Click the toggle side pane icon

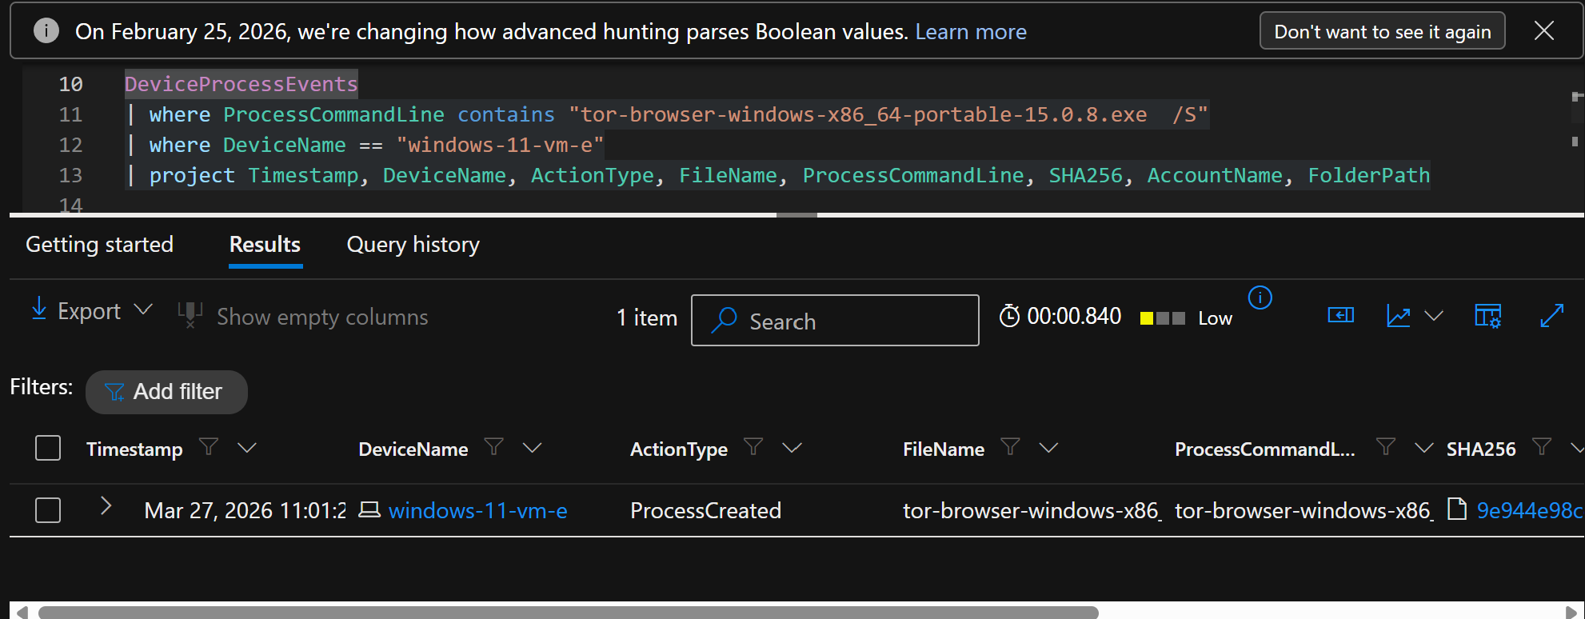pyautogui.click(x=1341, y=315)
